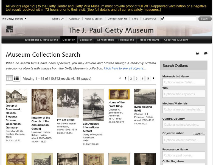Viewport: 213px width, 165px height.
Task: Click into Culture/Country input field
Action: [184, 124]
